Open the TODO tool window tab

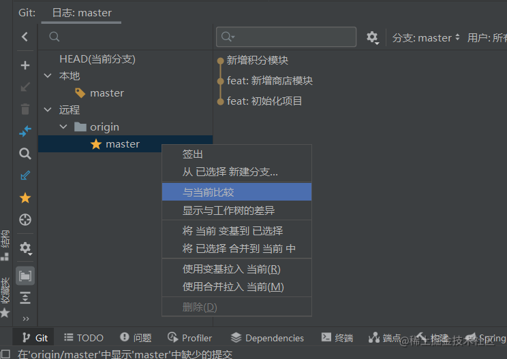83,338
